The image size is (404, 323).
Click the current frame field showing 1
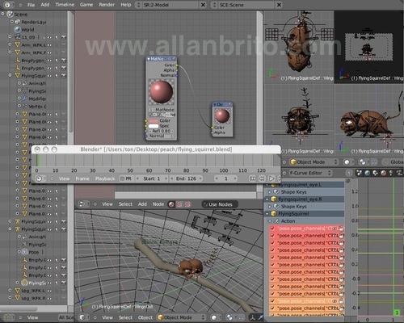pyautogui.click(x=225, y=178)
